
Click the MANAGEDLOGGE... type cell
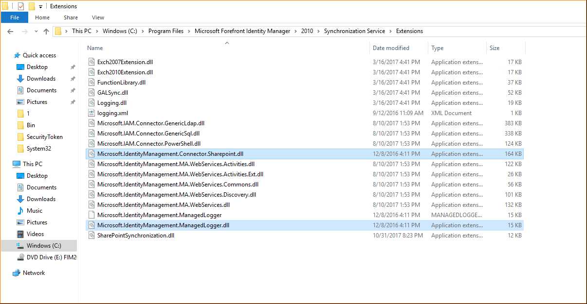pyautogui.click(x=457, y=215)
